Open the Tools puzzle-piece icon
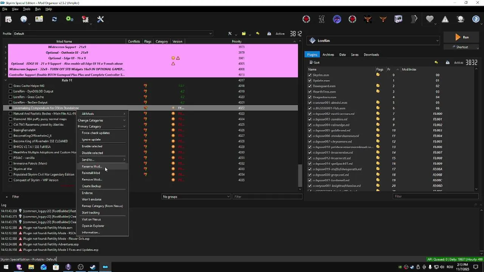 pyautogui.click(x=85, y=19)
